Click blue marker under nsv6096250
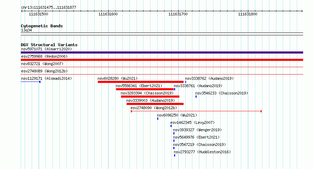313x169 pixels. (158, 119)
